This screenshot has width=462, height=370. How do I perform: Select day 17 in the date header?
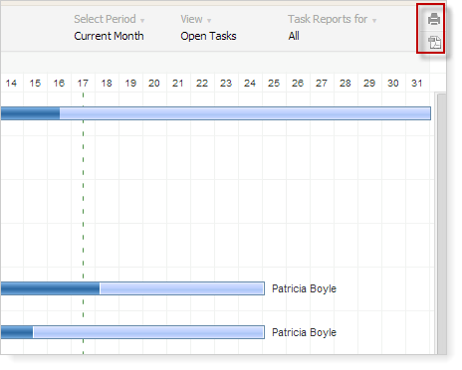pyautogui.click(x=83, y=83)
